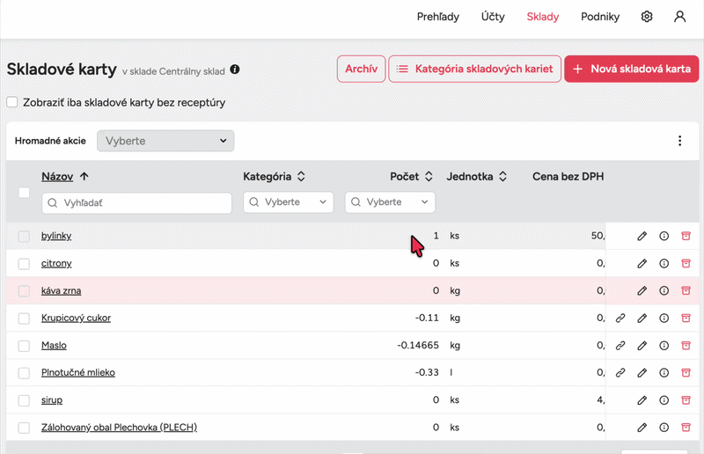This screenshot has height=454, width=704.
Task: Sort by Počet column
Action: (411, 177)
